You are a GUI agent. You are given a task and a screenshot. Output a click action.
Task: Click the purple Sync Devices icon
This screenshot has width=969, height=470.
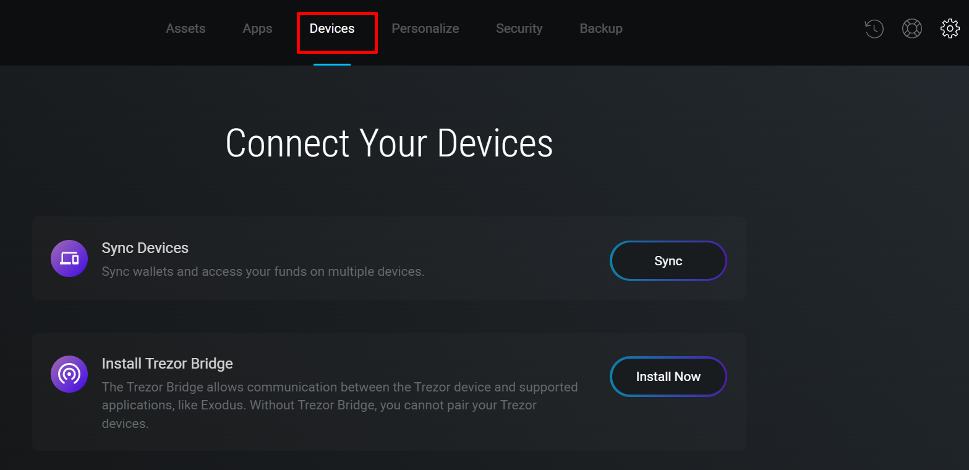tap(69, 258)
